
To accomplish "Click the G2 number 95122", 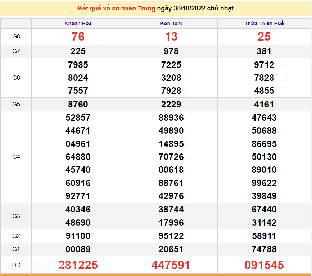I will 171,236.
